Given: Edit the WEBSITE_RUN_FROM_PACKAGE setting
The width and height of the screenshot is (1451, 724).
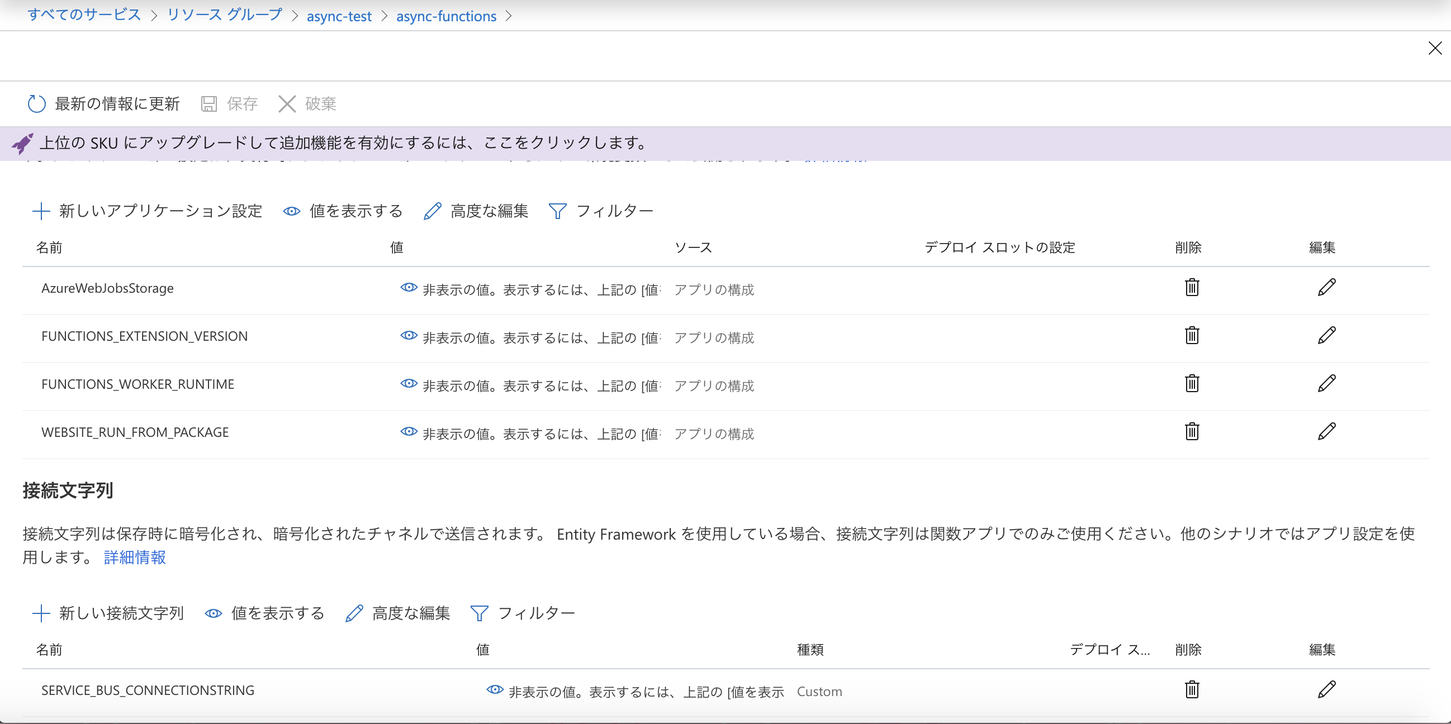Looking at the screenshot, I should [1326, 432].
